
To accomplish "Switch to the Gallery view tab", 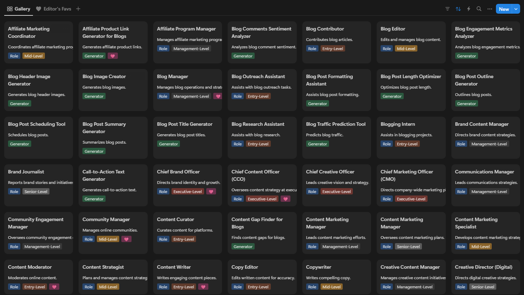I will (x=19, y=9).
